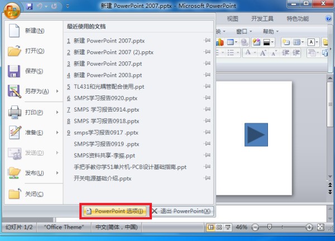Switch to the 开发工具 ribbon tab
This screenshot has height=241, width=335.
tap(262, 19)
